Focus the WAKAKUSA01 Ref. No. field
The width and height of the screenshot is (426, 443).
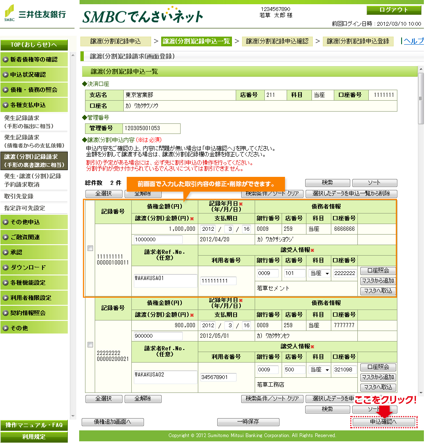point(165,281)
